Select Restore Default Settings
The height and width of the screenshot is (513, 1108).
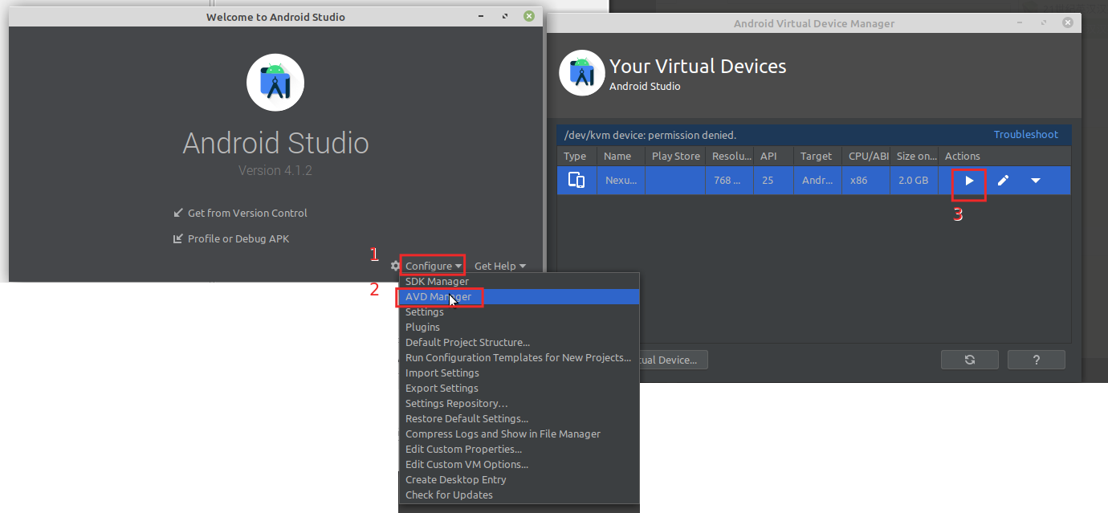pyautogui.click(x=519, y=419)
